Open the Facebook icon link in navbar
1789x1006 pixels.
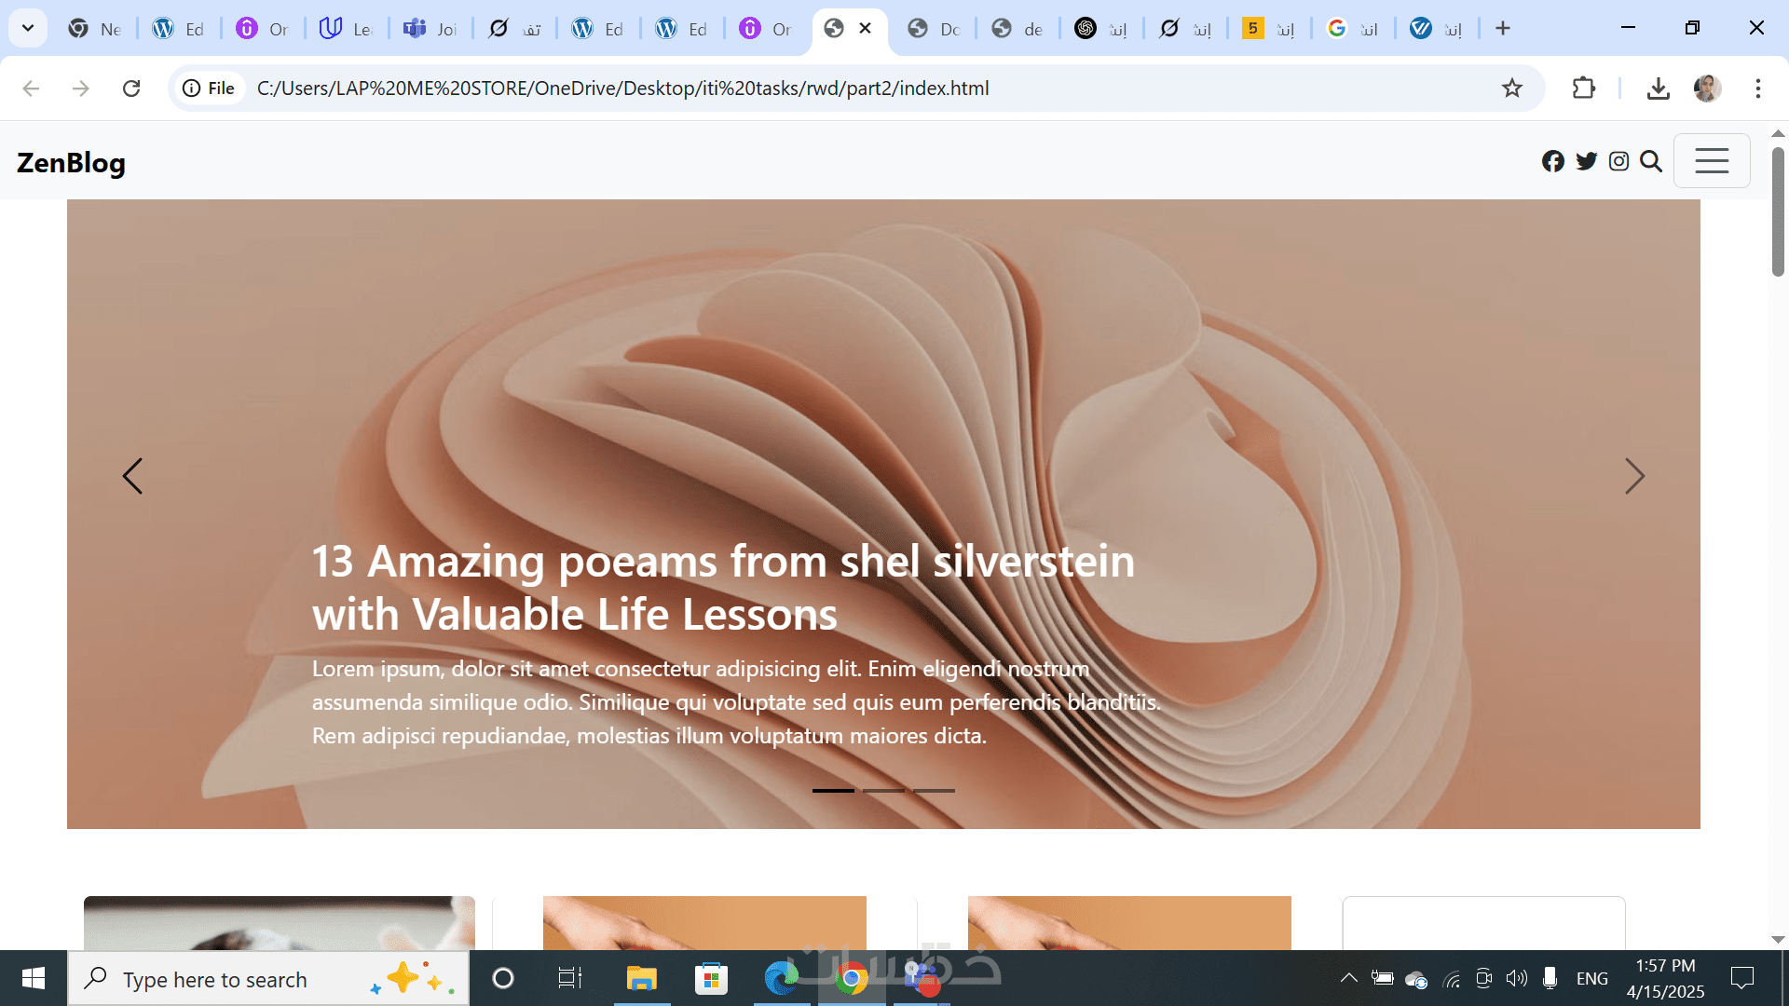1552,161
